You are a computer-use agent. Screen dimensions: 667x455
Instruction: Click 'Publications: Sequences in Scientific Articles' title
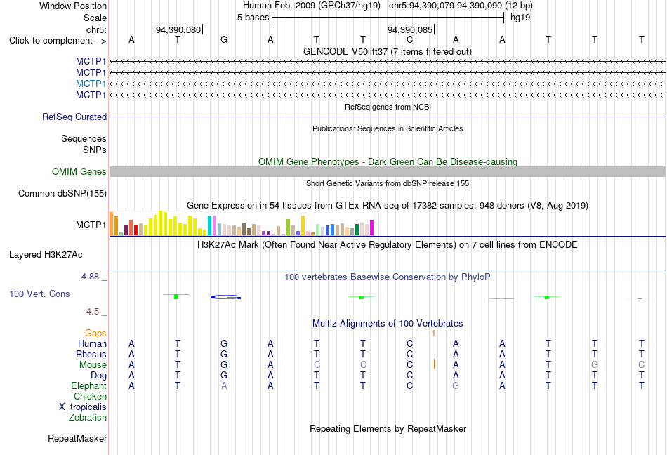388,128
